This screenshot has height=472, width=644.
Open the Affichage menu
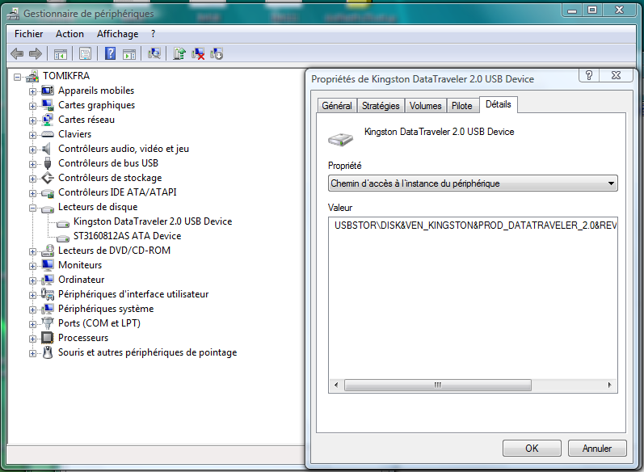point(117,34)
